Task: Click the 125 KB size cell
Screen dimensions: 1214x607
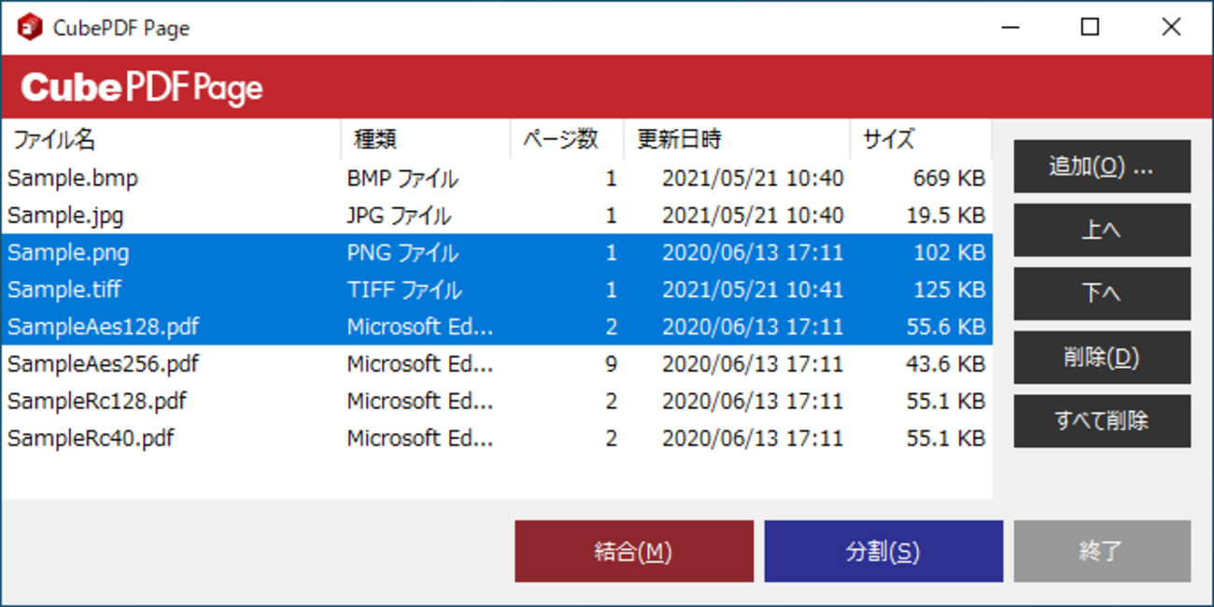Action: 949,290
